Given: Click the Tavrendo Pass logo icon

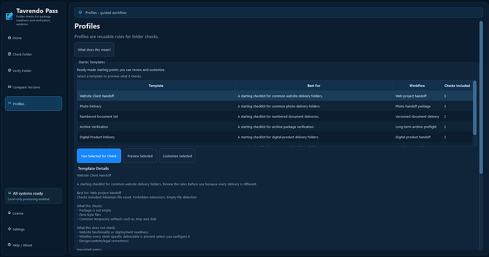Looking at the screenshot, I should point(9,16).
